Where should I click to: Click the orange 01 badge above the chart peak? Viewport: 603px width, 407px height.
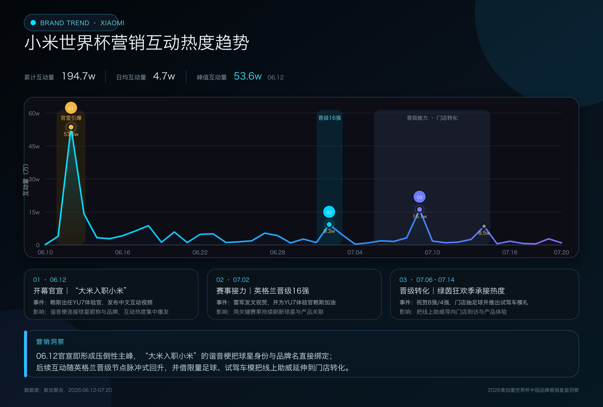coord(71,108)
